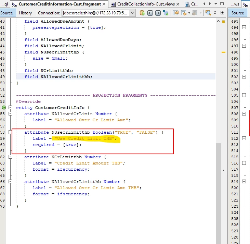
Task: Click the split editor grid icon
Action: tap(222, 13)
